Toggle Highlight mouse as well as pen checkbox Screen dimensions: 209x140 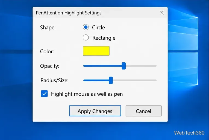pyautogui.click(x=44, y=94)
